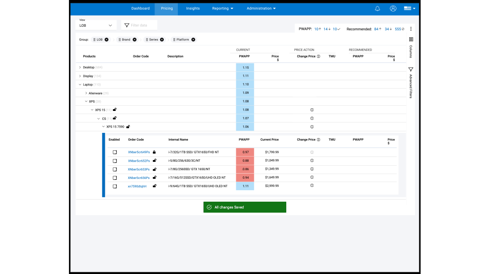
Task: Enable checkbox for XNber5cr649Ps row
Action: click(x=115, y=152)
